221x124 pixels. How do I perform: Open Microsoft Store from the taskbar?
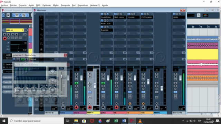tap(84, 121)
